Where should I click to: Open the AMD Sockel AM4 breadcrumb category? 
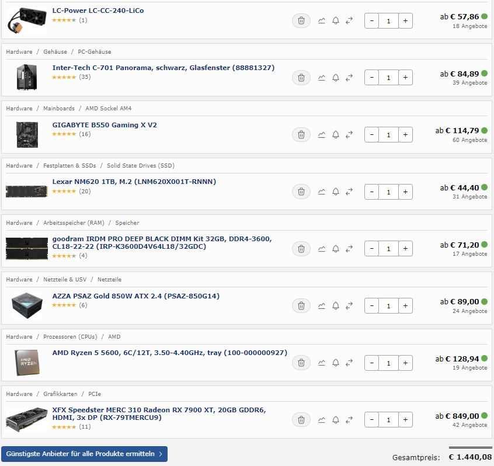click(109, 109)
